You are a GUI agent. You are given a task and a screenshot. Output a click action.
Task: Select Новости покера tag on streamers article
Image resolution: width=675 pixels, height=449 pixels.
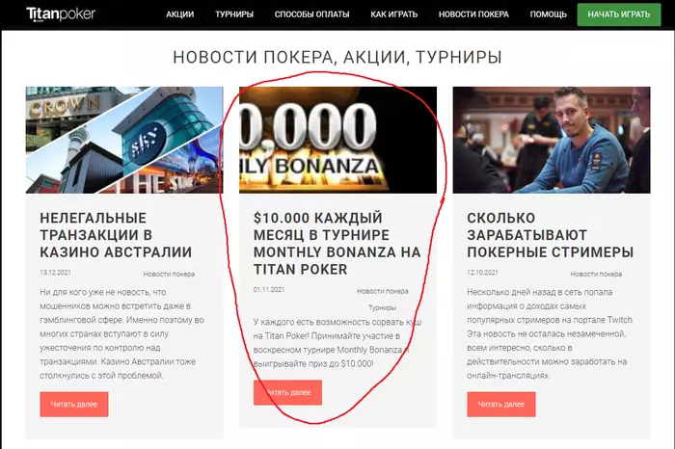click(x=596, y=274)
